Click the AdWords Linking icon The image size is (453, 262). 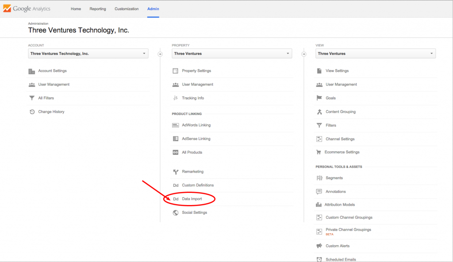coord(175,125)
